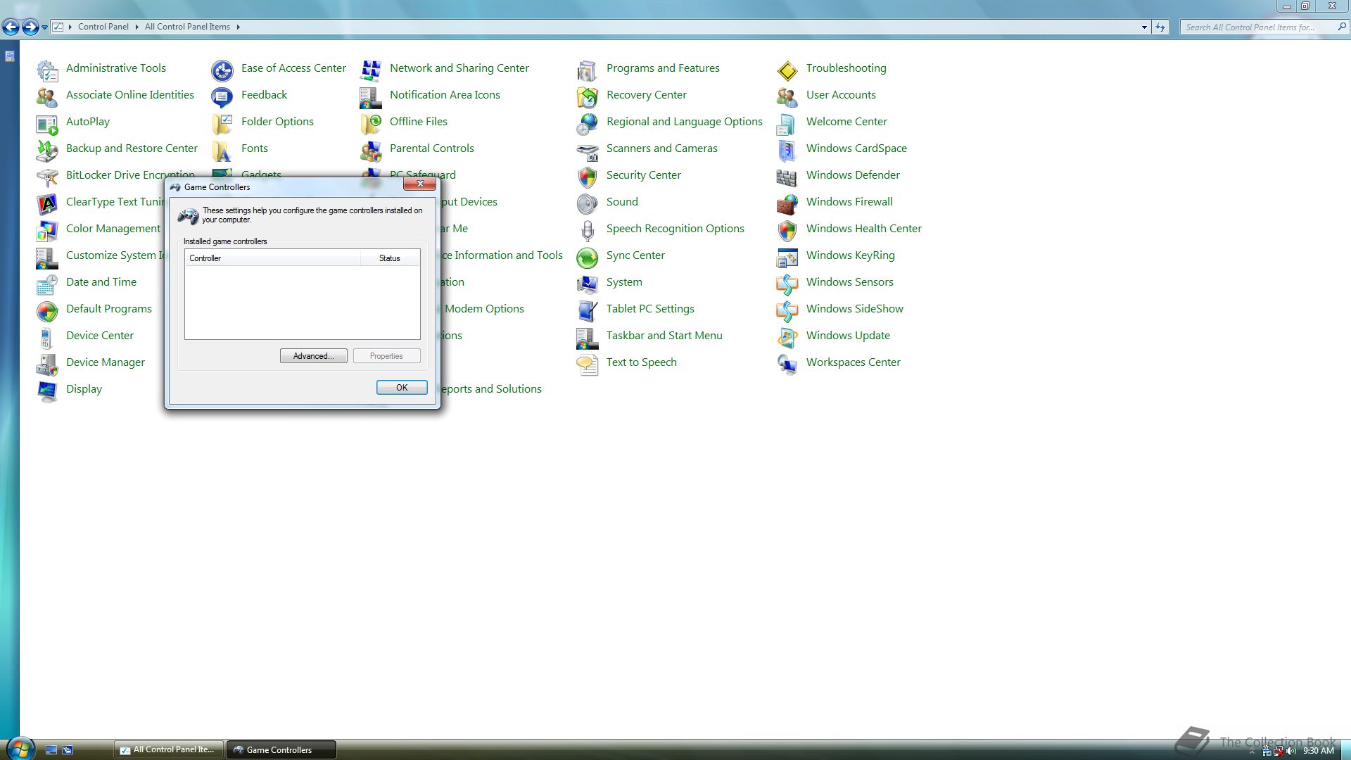Click the address bar refresh button
Screen dimensions: 1351x760
click(1160, 27)
